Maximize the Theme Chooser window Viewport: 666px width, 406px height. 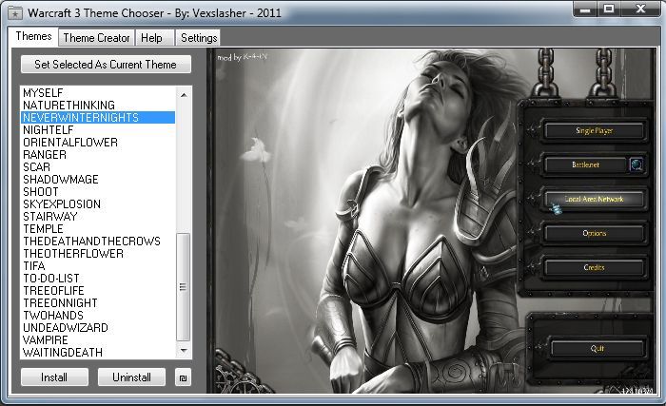609,9
